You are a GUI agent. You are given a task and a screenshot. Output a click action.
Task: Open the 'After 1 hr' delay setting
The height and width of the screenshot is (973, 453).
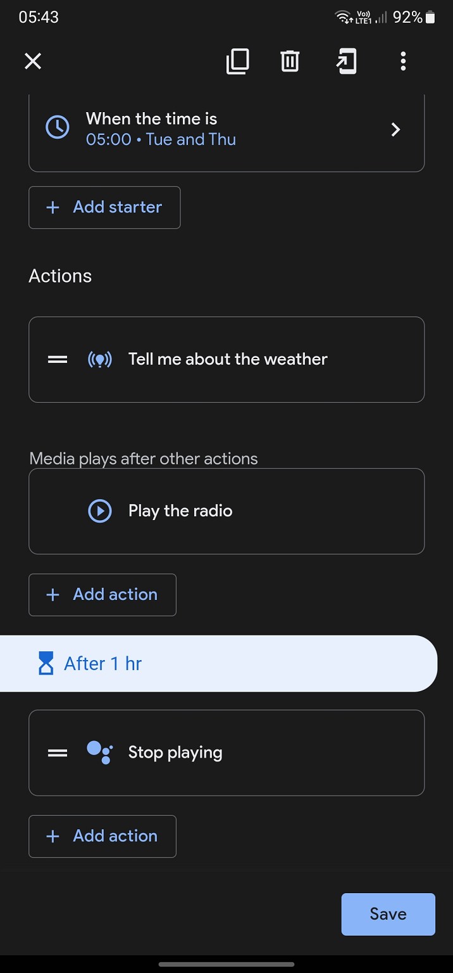218,663
